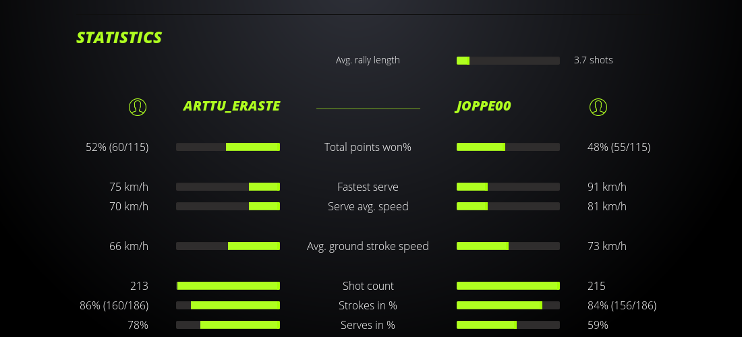Click ARTTU_ERASTE's Avg. ground stroke speed bar
The height and width of the screenshot is (337, 742).
click(x=228, y=246)
